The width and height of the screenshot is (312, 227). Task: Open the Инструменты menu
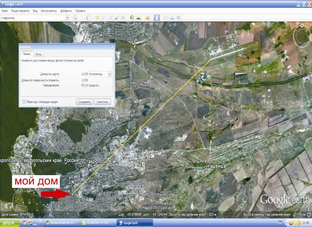click(49, 11)
